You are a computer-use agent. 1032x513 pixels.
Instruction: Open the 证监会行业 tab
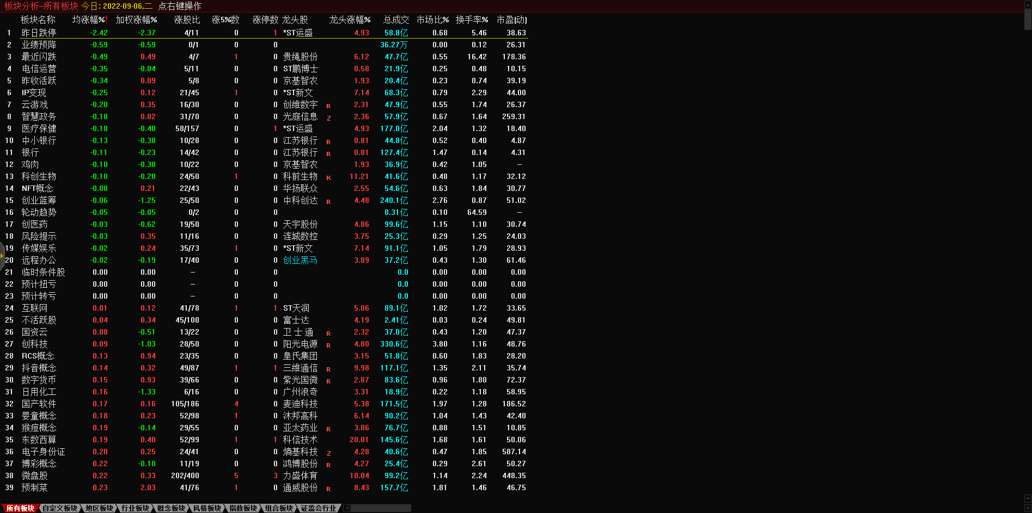click(319, 508)
